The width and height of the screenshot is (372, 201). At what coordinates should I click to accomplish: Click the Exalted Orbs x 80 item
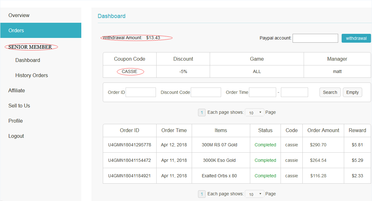tap(220, 176)
